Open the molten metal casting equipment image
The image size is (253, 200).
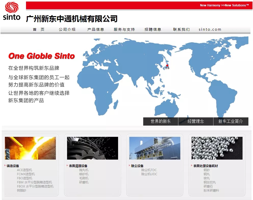pyautogui.click(x=30, y=148)
